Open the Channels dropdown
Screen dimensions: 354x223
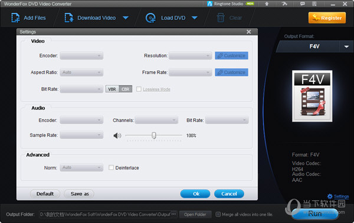[156, 120]
